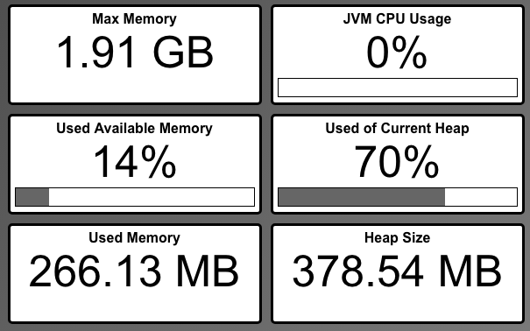
Task: Click the empty JVM CPU usage bar
Action: point(398,88)
